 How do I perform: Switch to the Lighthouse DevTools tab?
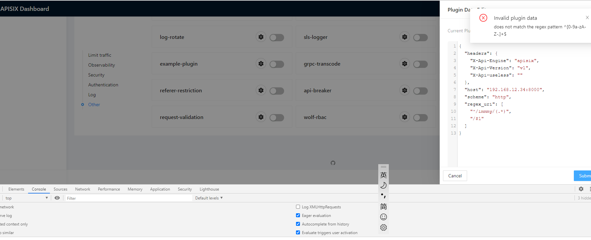[x=209, y=189]
